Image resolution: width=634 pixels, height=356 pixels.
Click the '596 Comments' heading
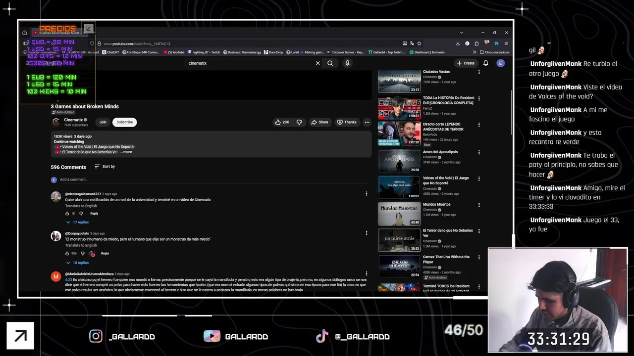pyautogui.click(x=68, y=167)
